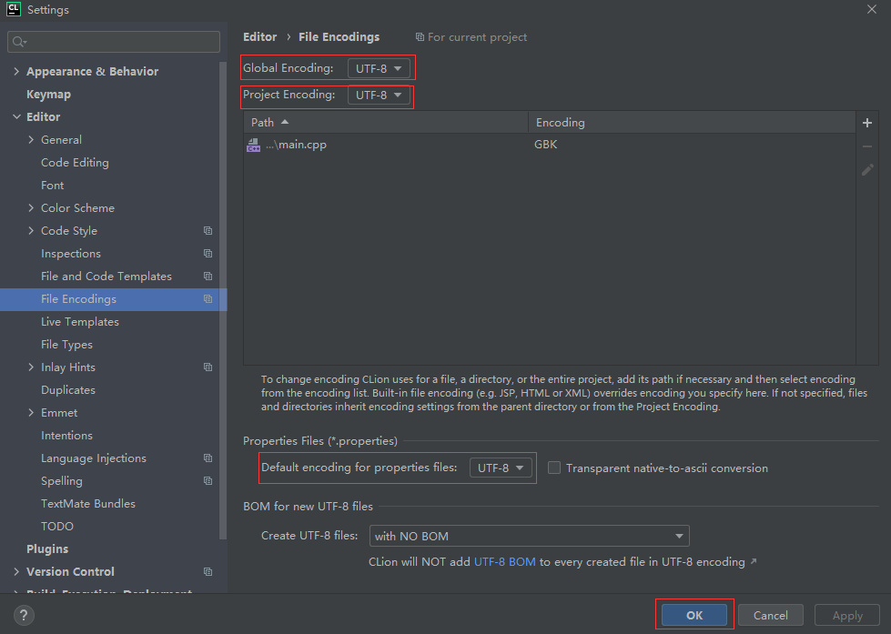Go to File Types page

(66, 344)
